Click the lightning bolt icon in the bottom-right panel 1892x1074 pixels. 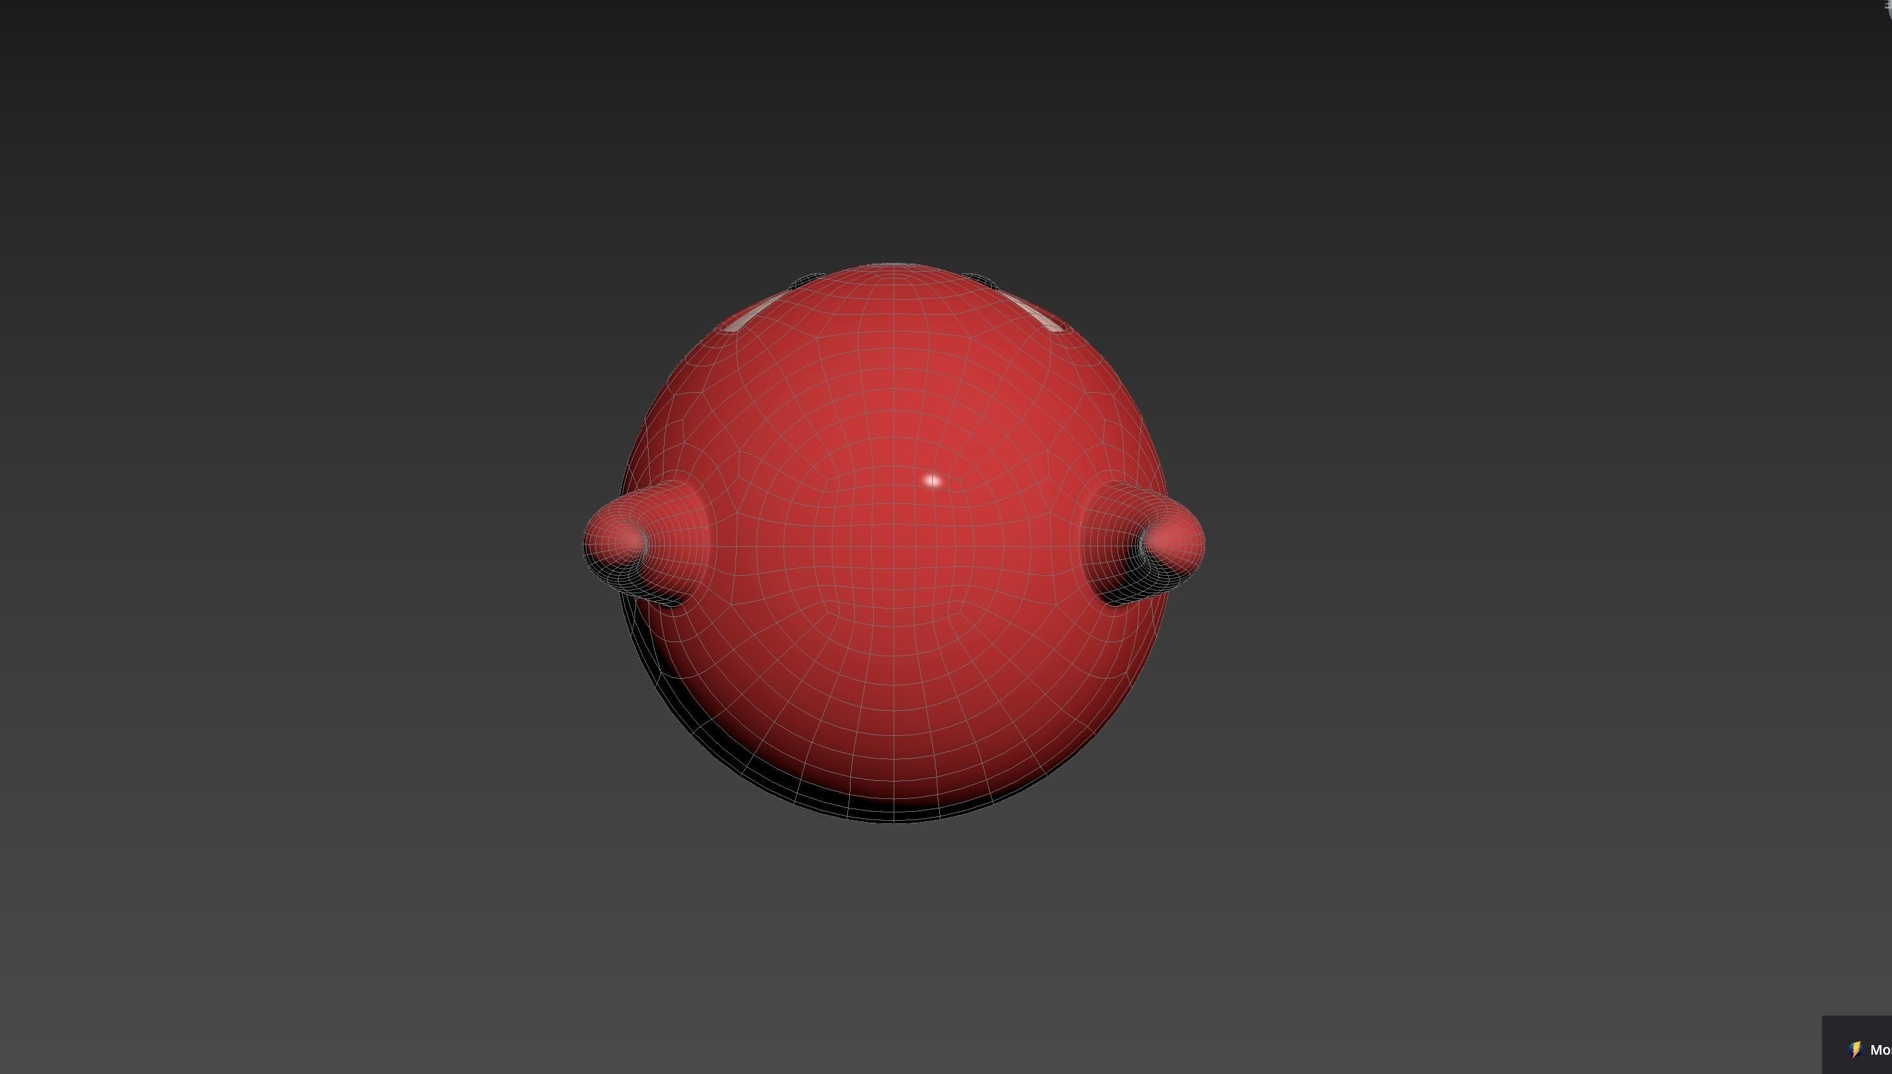pyautogui.click(x=1855, y=1049)
